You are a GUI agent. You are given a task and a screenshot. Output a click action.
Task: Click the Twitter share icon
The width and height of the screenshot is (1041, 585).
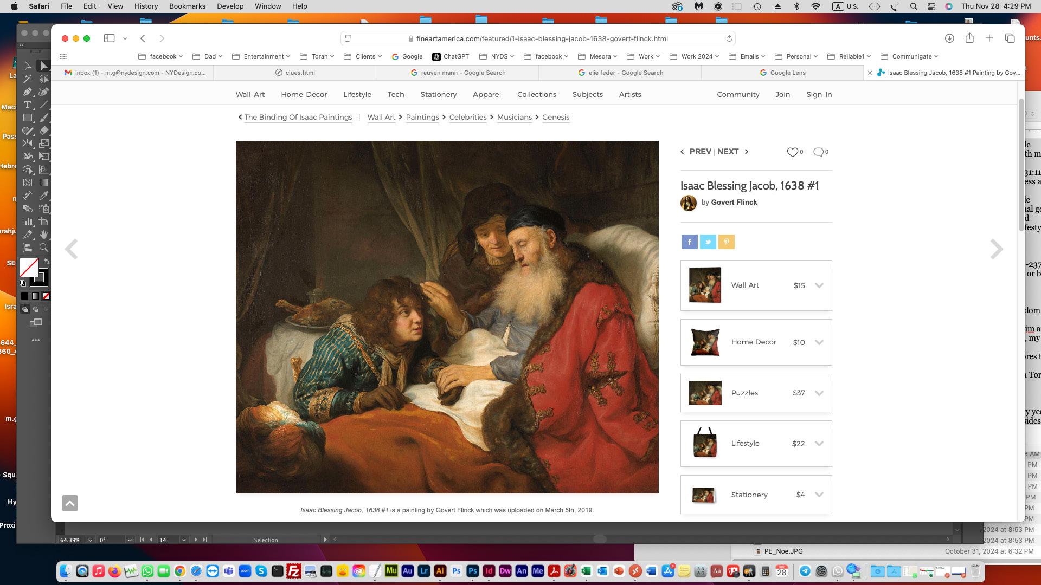[708, 242]
